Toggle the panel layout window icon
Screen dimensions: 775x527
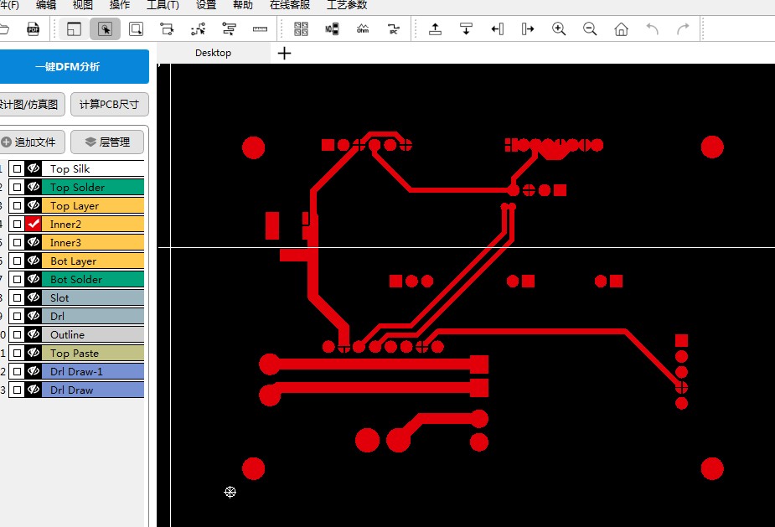pyautogui.click(x=74, y=29)
